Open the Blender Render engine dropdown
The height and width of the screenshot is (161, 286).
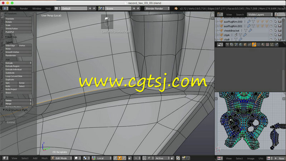point(157,8)
